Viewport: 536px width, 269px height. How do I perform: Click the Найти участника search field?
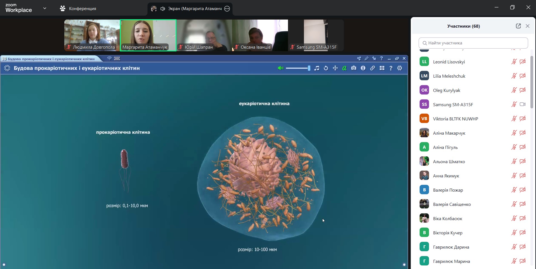[x=473, y=43]
